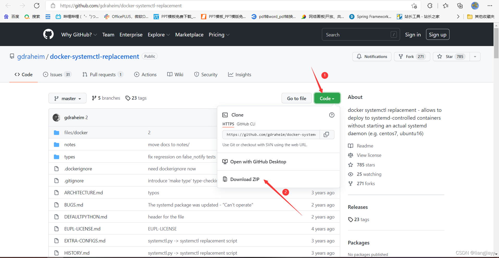499x258 pixels.
Task: Open the Readme link in About
Action: [x=360, y=146]
